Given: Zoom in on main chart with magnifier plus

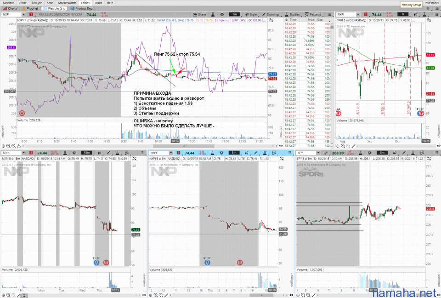Looking at the screenshot, I should (8, 146).
